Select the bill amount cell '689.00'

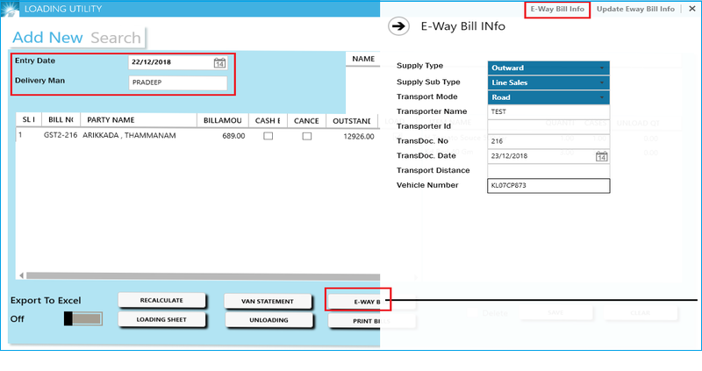pyautogui.click(x=233, y=136)
